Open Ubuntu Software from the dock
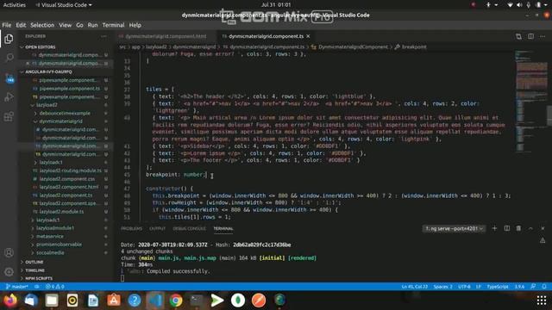Image resolution: width=552 pixels, height=310 pixels. [x=114, y=301]
